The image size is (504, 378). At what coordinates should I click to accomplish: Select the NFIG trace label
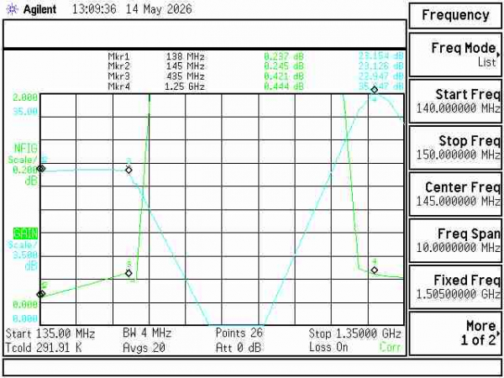pyautogui.click(x=25, y=149)
